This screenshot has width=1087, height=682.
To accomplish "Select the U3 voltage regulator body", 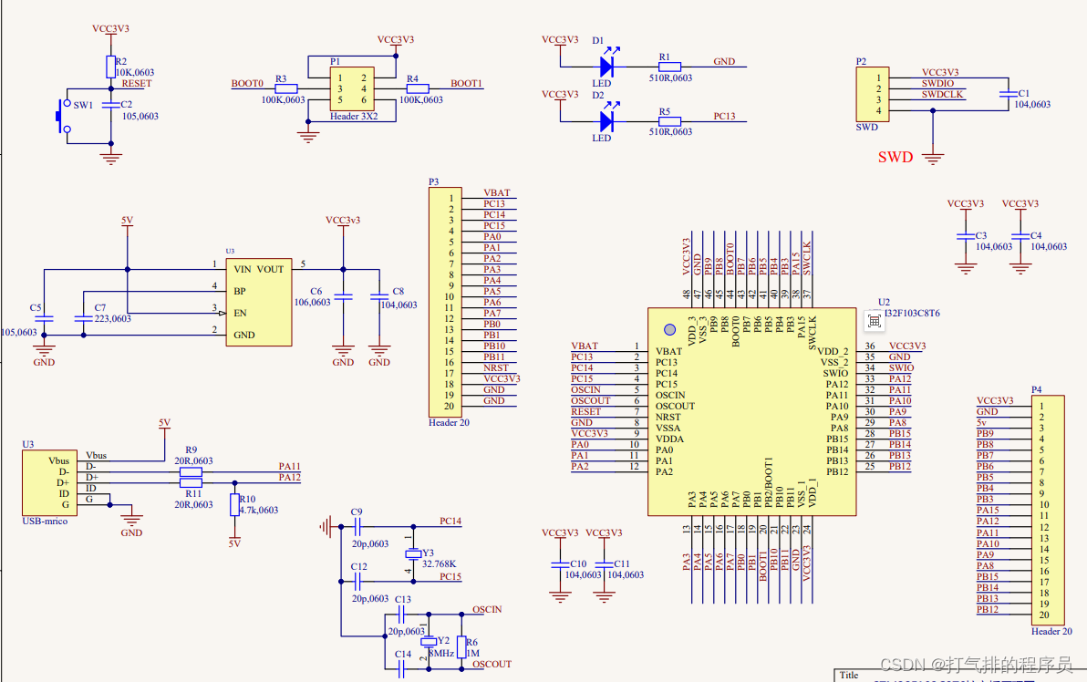I will pyautogui.click(x=259, y=302).
